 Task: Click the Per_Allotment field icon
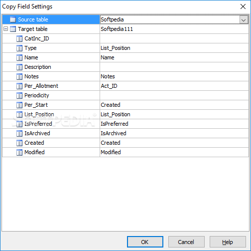(x=19, y=86)
